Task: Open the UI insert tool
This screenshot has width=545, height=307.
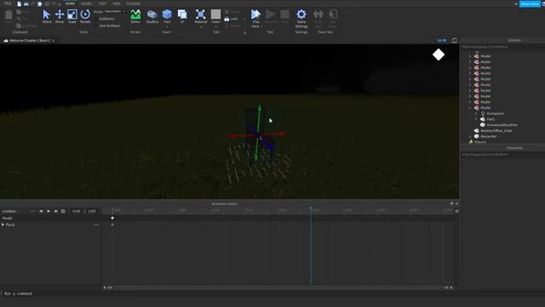Action: coord(182,16)
